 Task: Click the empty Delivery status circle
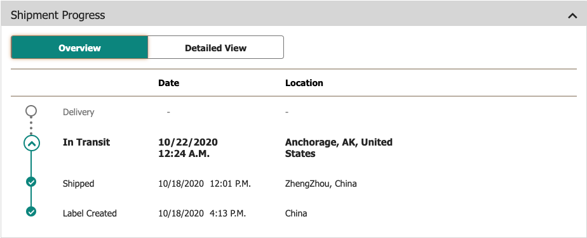31,111
